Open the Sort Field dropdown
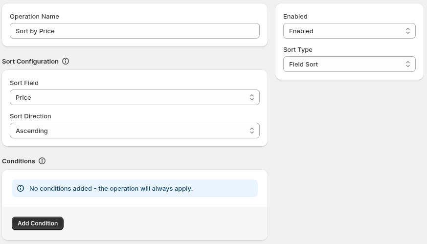This screenshot has height=244, width=427. pyautogui.click(x=135, y=97)
